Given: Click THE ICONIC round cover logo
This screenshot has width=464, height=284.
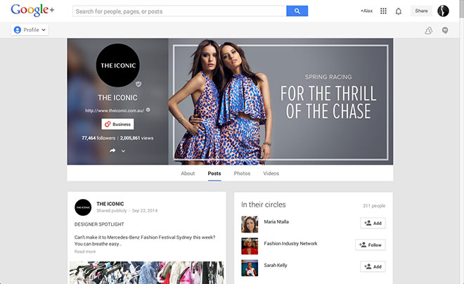Looking at the screenshot, I should coord(118,65).
